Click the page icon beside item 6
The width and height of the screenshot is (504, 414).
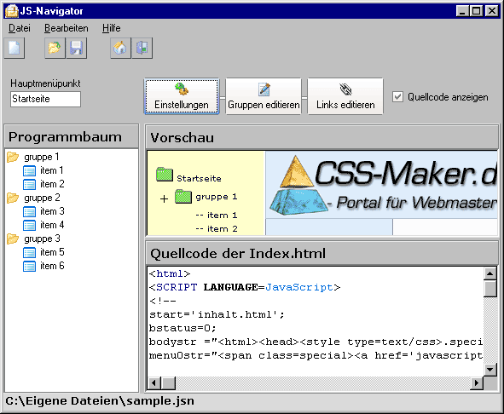pyautogui.click(x=29, y=267)
